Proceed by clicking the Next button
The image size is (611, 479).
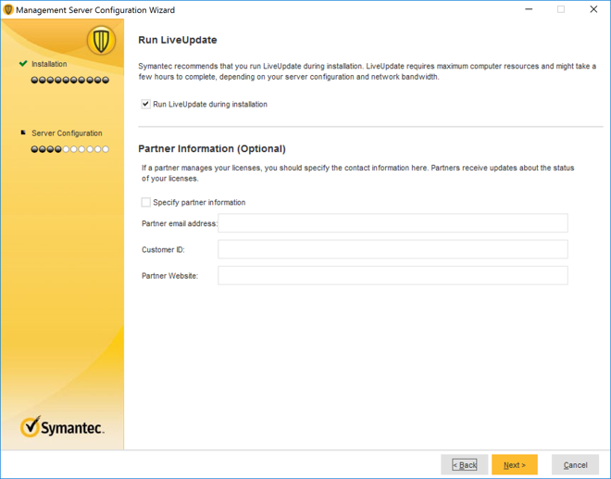514,464
